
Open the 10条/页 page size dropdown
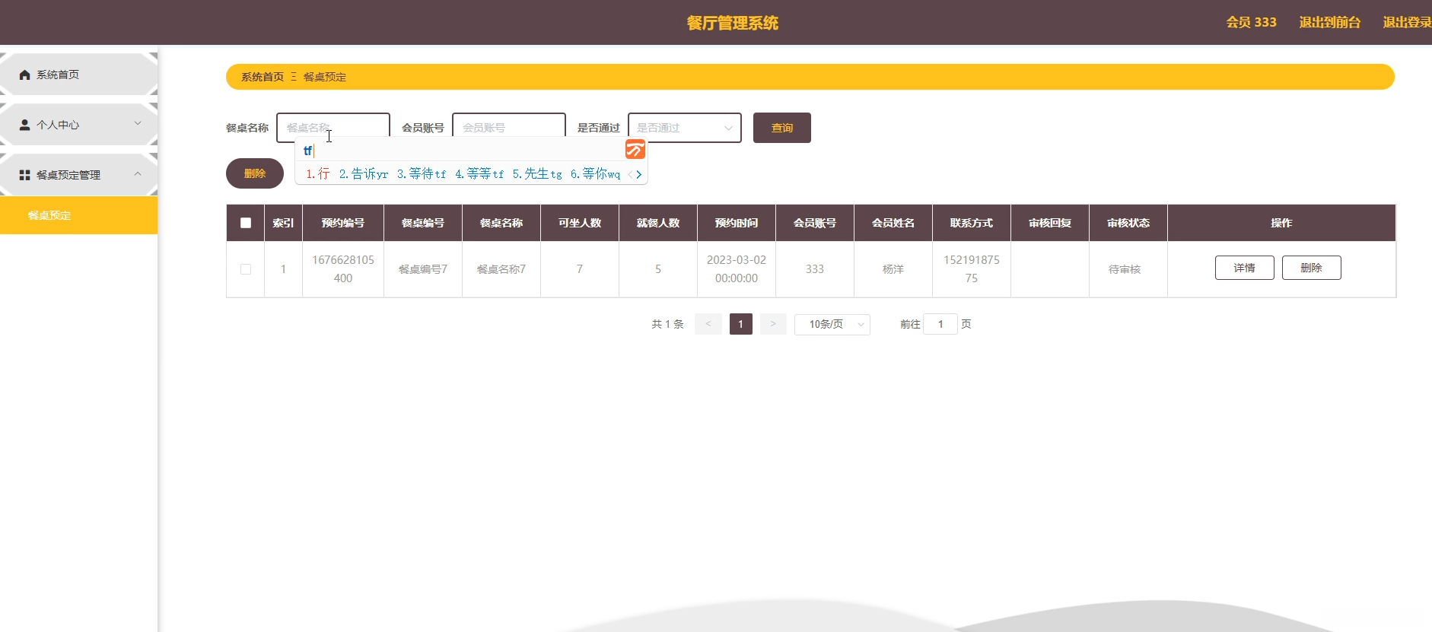click(x=832, y=324)
